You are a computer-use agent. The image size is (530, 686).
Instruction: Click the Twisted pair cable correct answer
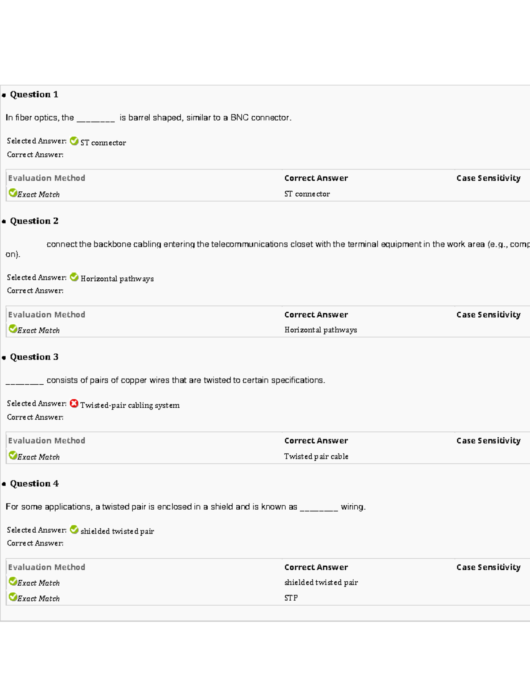[x=316, y=456]
